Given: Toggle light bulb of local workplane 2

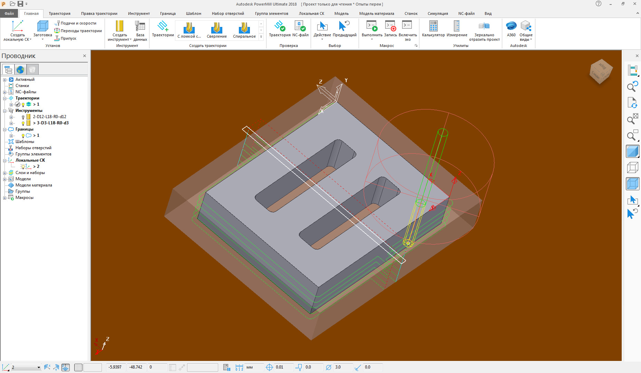Looking at the screenshot, I should 23,166.
